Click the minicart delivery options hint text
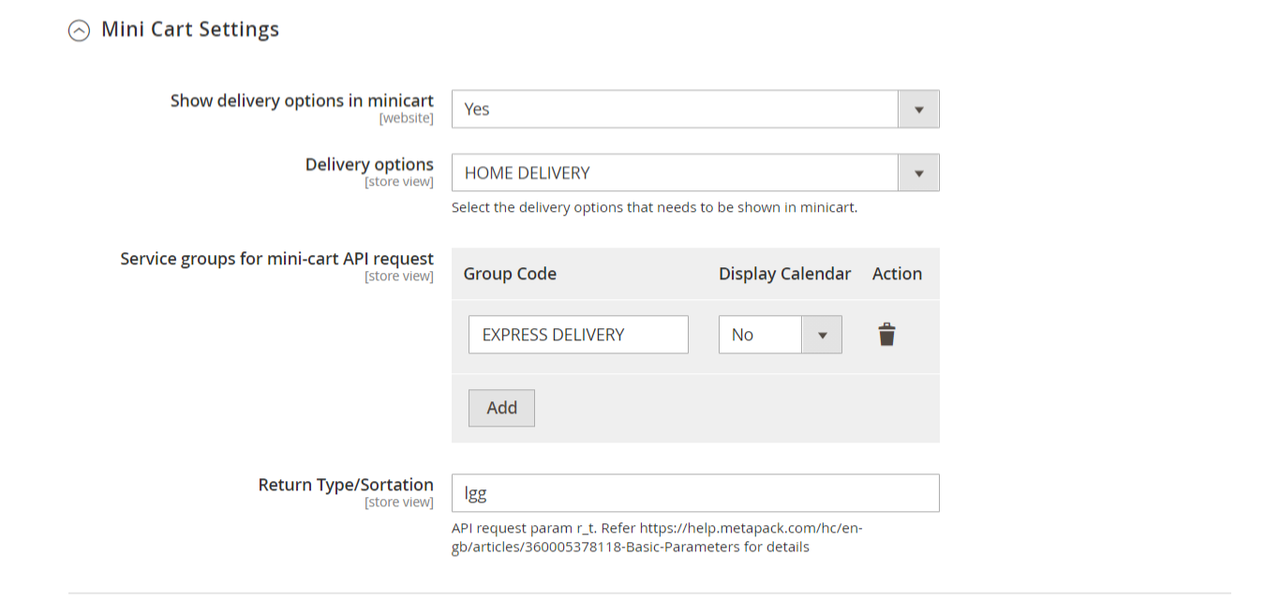This screenshot has height=602, width=1265. [x=654, y=207]
